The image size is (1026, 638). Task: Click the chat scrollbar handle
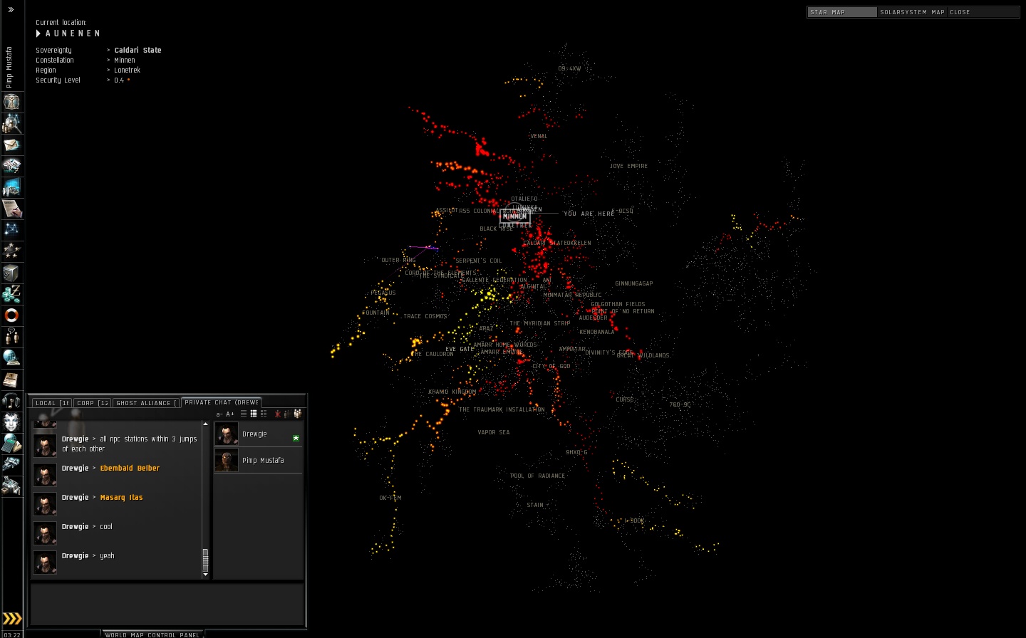click(x=206, y=559)
